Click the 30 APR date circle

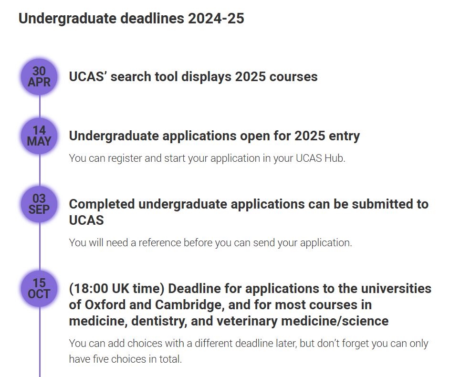click(39, 77)
